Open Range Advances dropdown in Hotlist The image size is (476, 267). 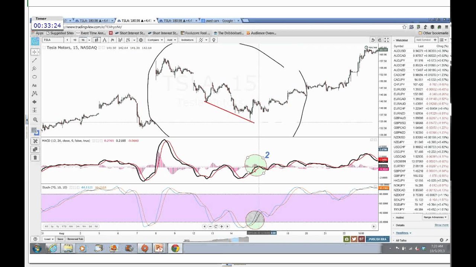coord(435,217)
